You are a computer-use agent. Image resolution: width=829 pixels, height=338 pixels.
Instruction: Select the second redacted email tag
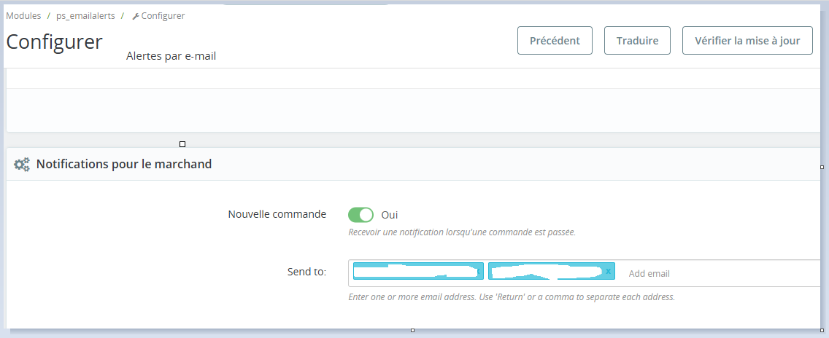point(546,271)
